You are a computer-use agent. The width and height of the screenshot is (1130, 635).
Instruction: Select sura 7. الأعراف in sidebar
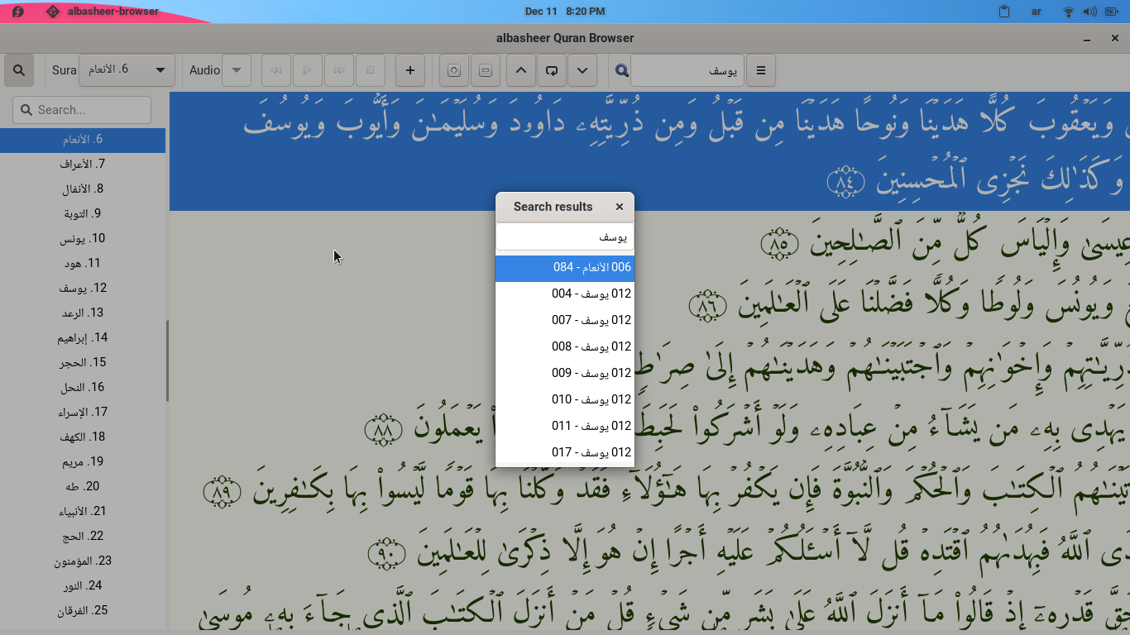(83, 164)
